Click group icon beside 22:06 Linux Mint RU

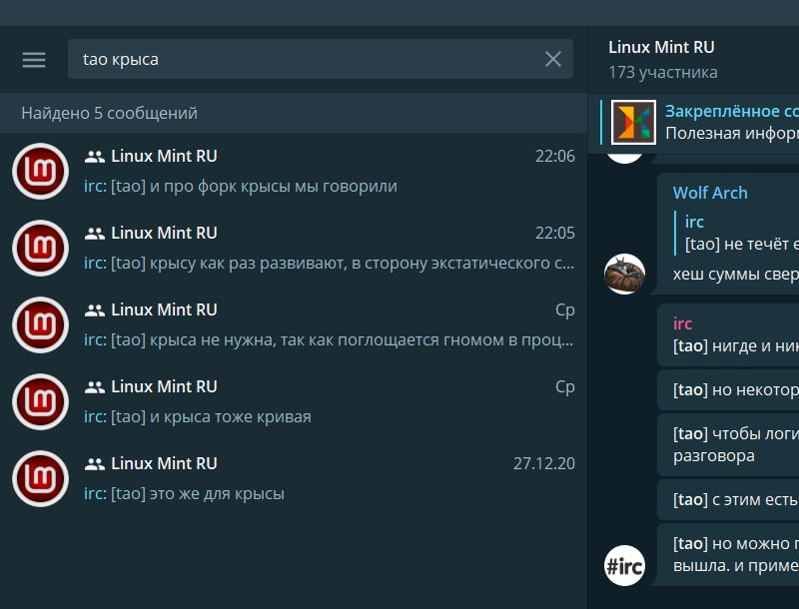pyautogui.click(x=95, y=157)
